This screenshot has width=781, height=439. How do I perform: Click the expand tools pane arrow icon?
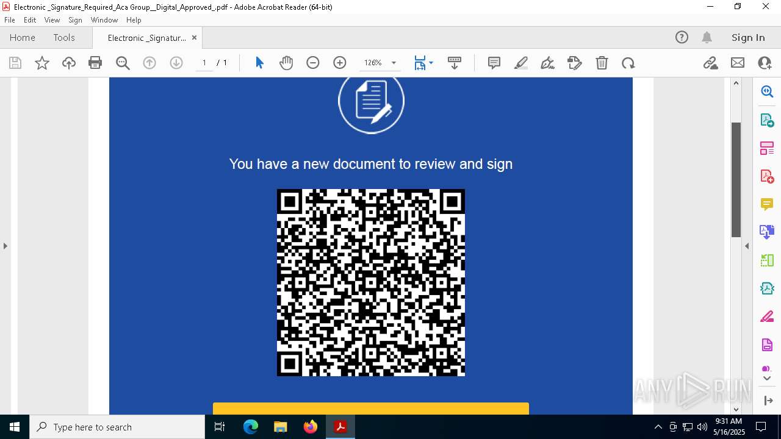click(x=767, y=400)
